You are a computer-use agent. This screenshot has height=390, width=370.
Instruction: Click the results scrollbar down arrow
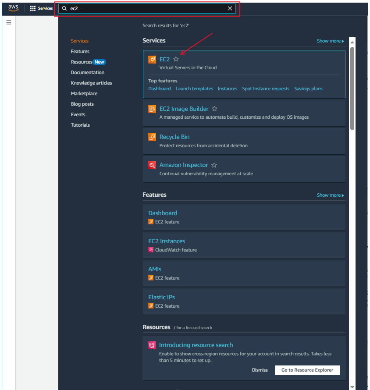click(x=352, y=387)
